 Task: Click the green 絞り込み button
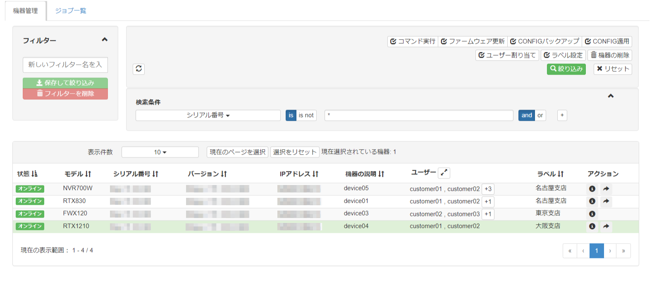(566, 69)
